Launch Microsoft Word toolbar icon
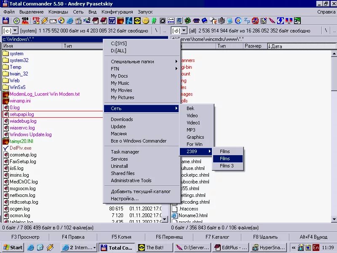The height and width of the screenshot is (253, 337). point(112,21)
